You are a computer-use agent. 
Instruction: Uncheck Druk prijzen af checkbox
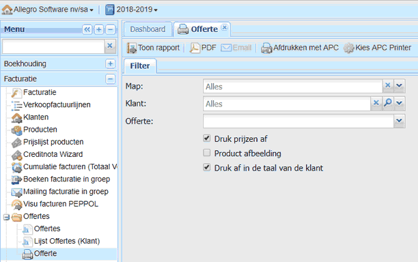point(206,139)
